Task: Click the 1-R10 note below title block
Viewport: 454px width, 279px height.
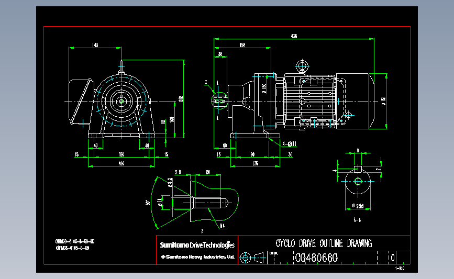Action: (400, 269)
